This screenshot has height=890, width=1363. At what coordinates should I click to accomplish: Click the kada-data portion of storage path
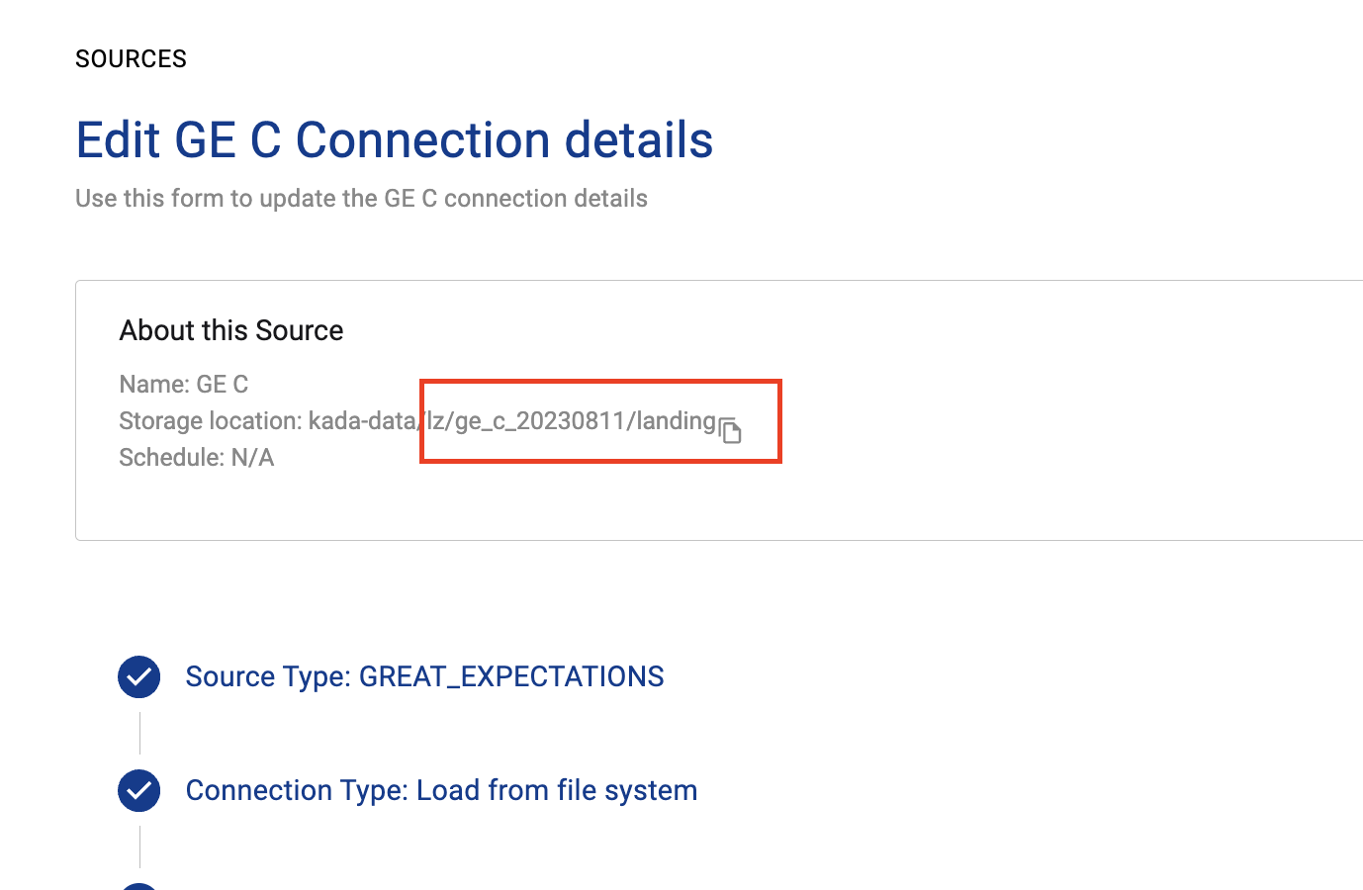click(362, 421)
